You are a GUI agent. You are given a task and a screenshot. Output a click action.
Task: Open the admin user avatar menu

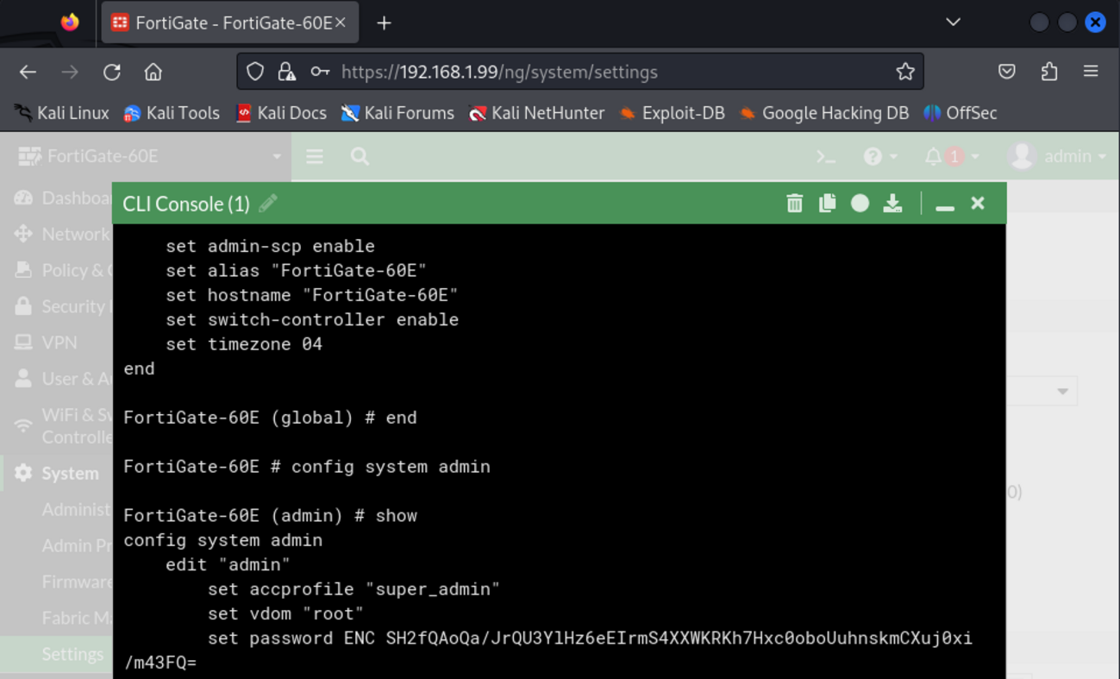click(x=1022, y=156)
